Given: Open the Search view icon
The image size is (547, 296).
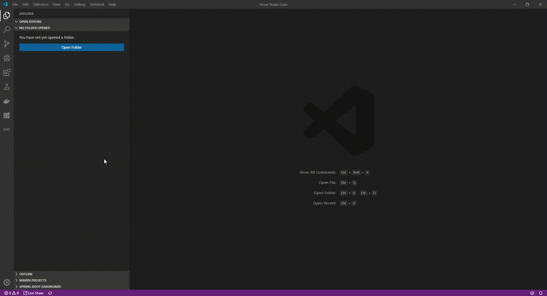Looking at the screenshot, I should 7,30.
